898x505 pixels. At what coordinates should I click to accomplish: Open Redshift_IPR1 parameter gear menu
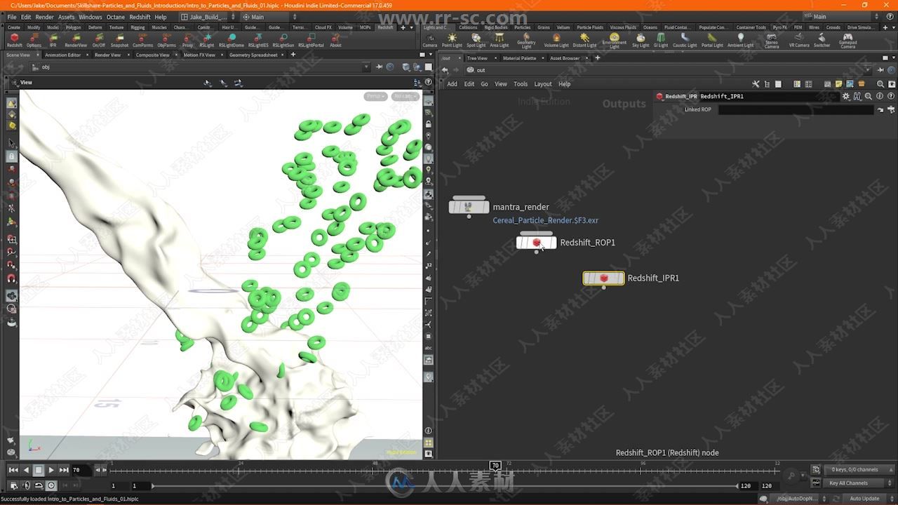tap(846, 96)
